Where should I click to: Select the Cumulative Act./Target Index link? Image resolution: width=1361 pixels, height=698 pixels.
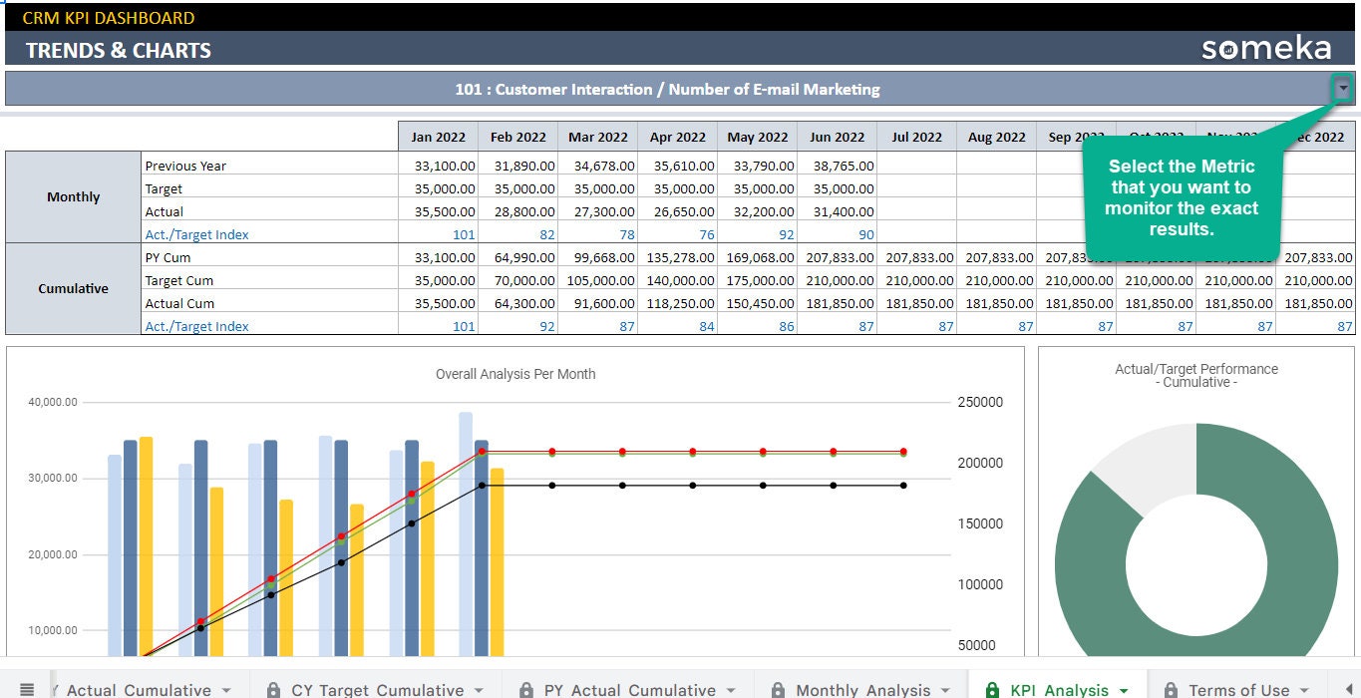tap(196, 326)
